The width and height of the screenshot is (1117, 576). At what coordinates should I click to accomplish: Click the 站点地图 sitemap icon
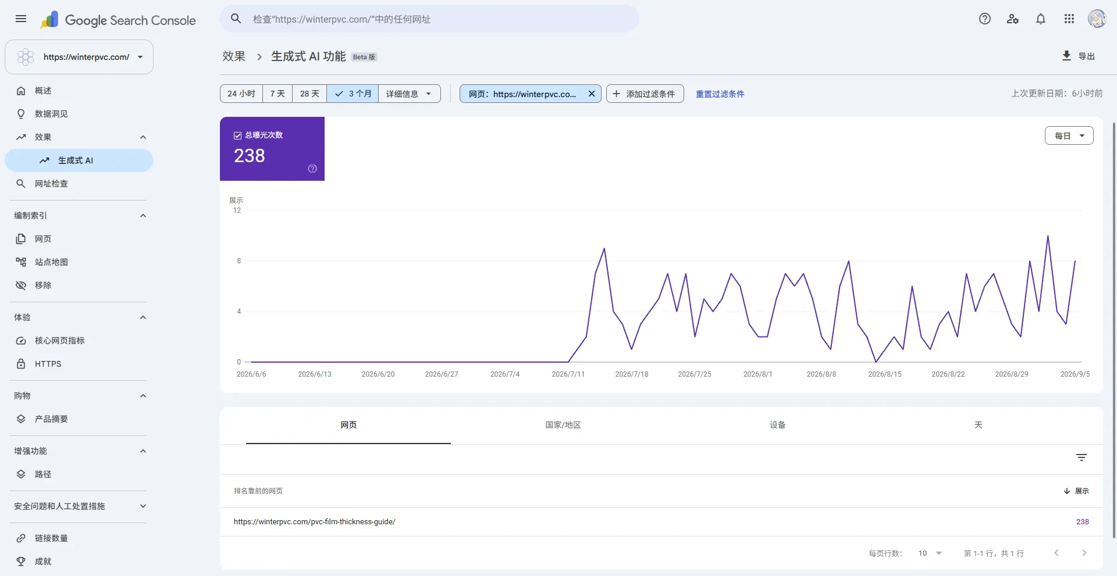click(x=21, y=262)
